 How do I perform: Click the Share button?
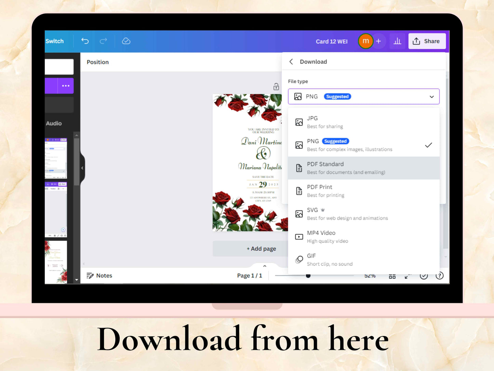click(x=427, y=41)
